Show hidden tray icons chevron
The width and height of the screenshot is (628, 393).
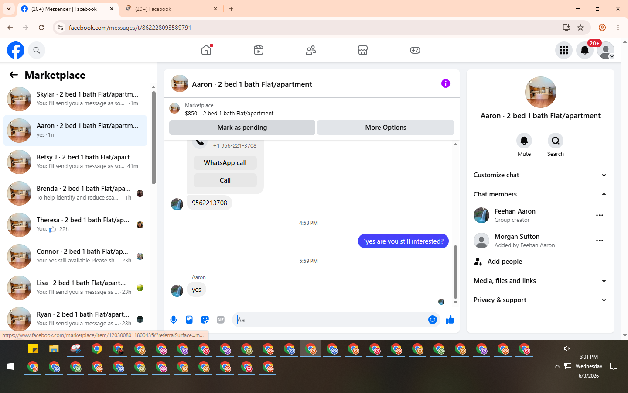(557, 366)
